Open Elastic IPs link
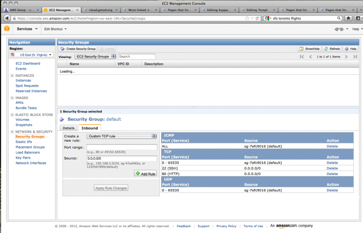Image resolution: width=363 pixels, height=233 pixels. (24, 142)
